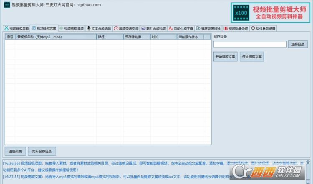
Task: Stop extraction with 停止提取文案
Action: [x=252, y=57]
